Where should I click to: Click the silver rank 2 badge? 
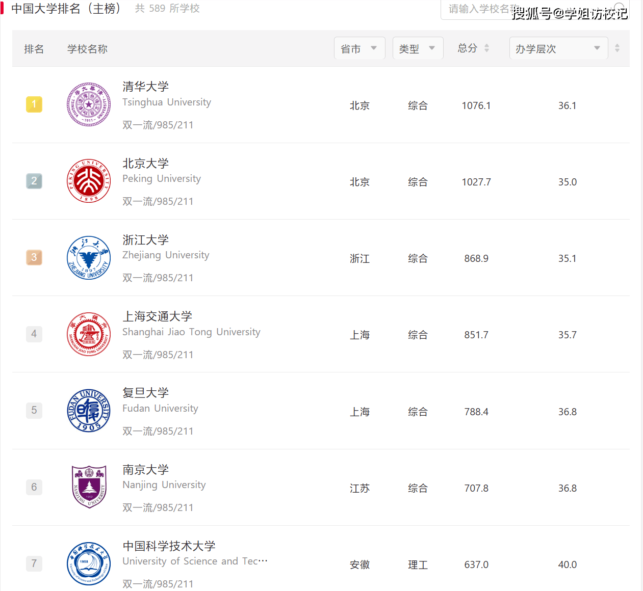point(34,181)
